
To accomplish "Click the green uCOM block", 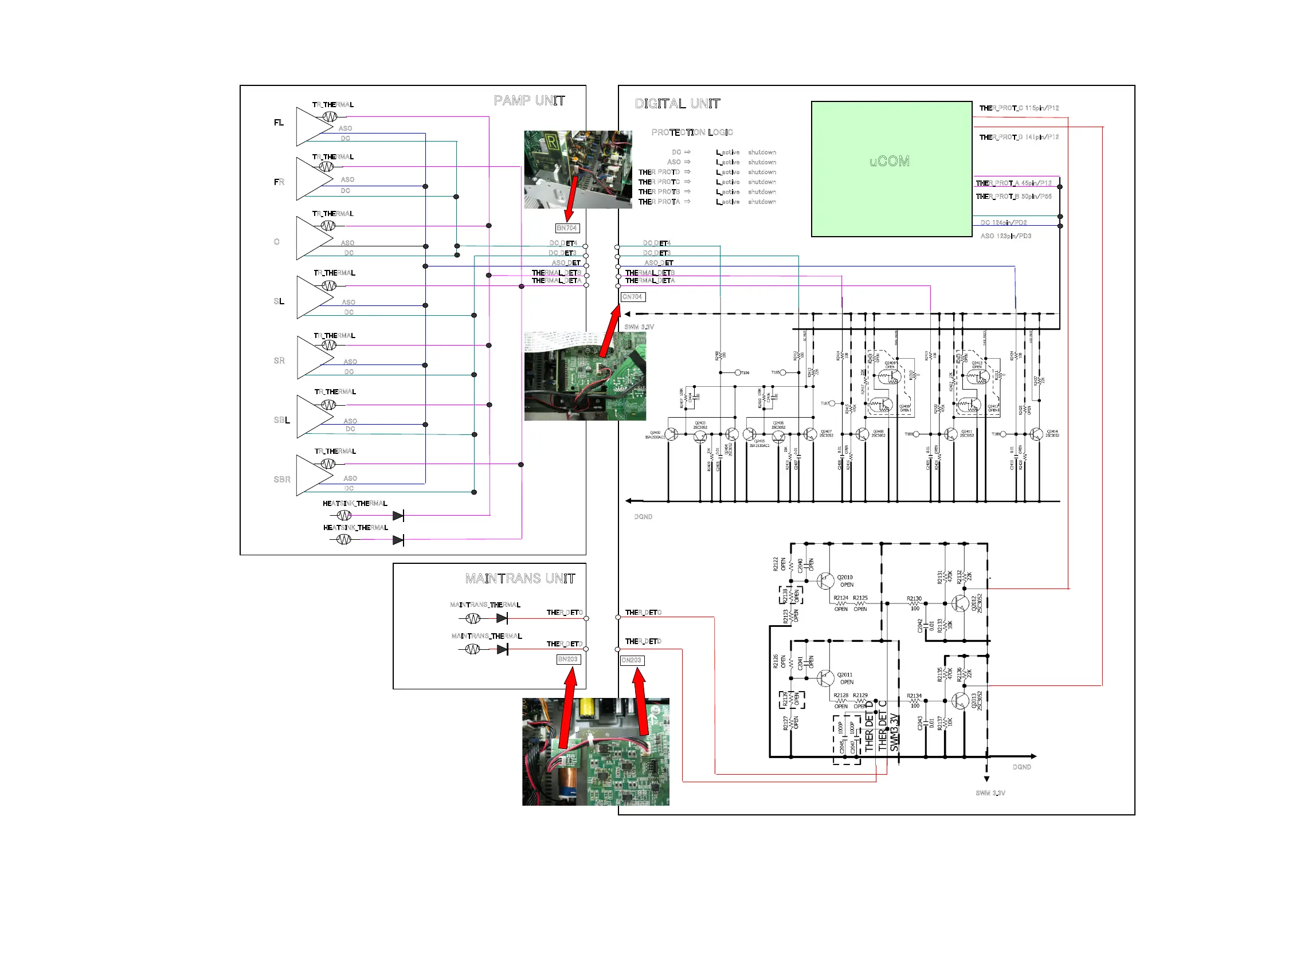I will point(891,169).
